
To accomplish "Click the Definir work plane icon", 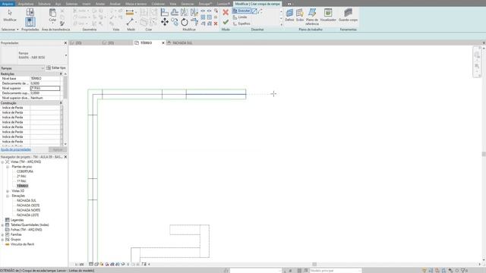I will coord(289,14).
